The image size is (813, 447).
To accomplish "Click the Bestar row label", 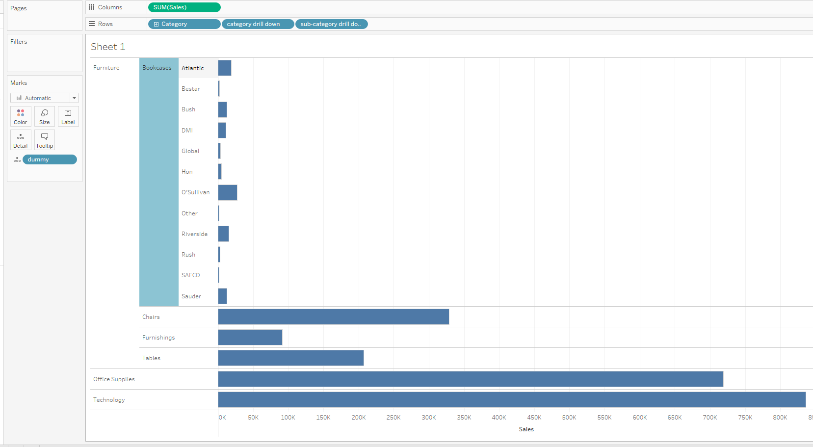I will [191, 89].
